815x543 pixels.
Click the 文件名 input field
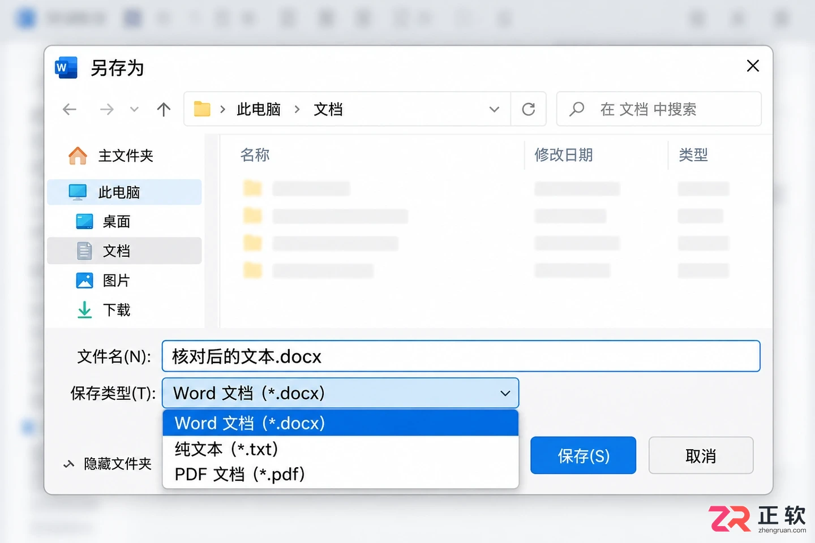pyautogui.click(x=461, y=356)
